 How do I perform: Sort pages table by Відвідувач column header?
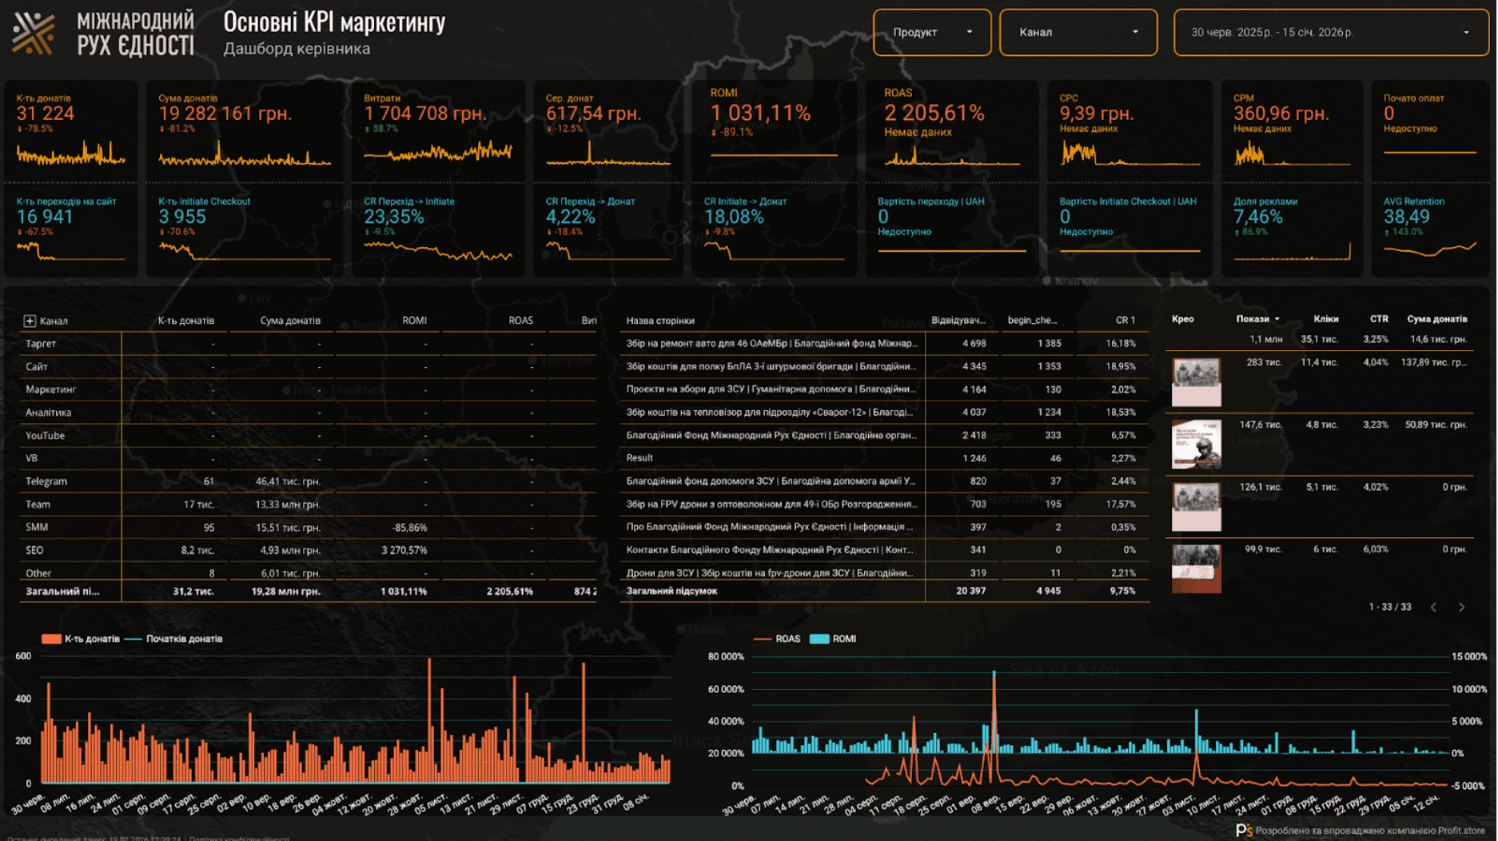pos(957,321)
